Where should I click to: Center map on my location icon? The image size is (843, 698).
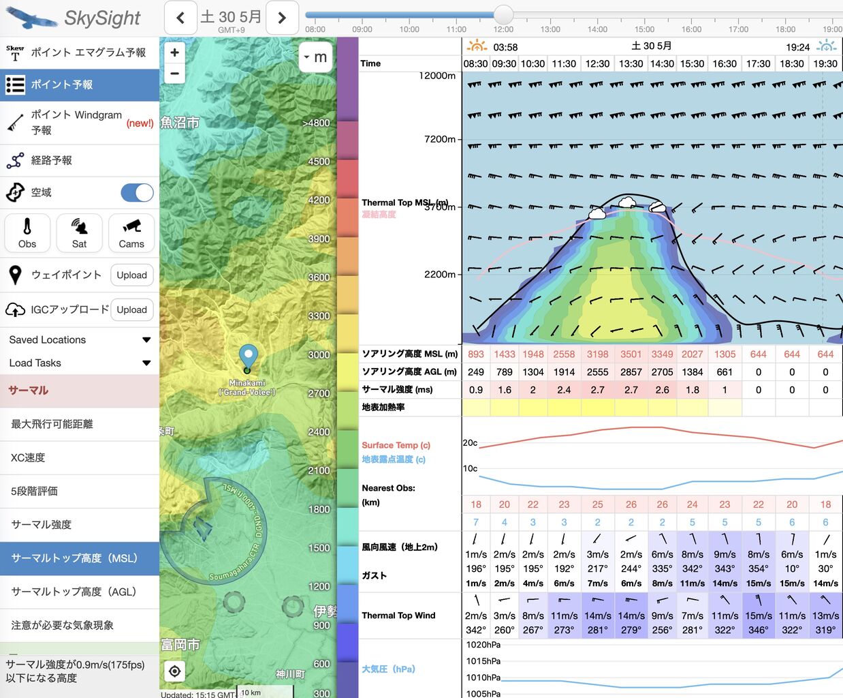point(175,671)
